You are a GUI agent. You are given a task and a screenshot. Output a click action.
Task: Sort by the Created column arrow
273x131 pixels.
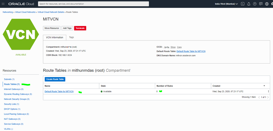coord(264,86)
